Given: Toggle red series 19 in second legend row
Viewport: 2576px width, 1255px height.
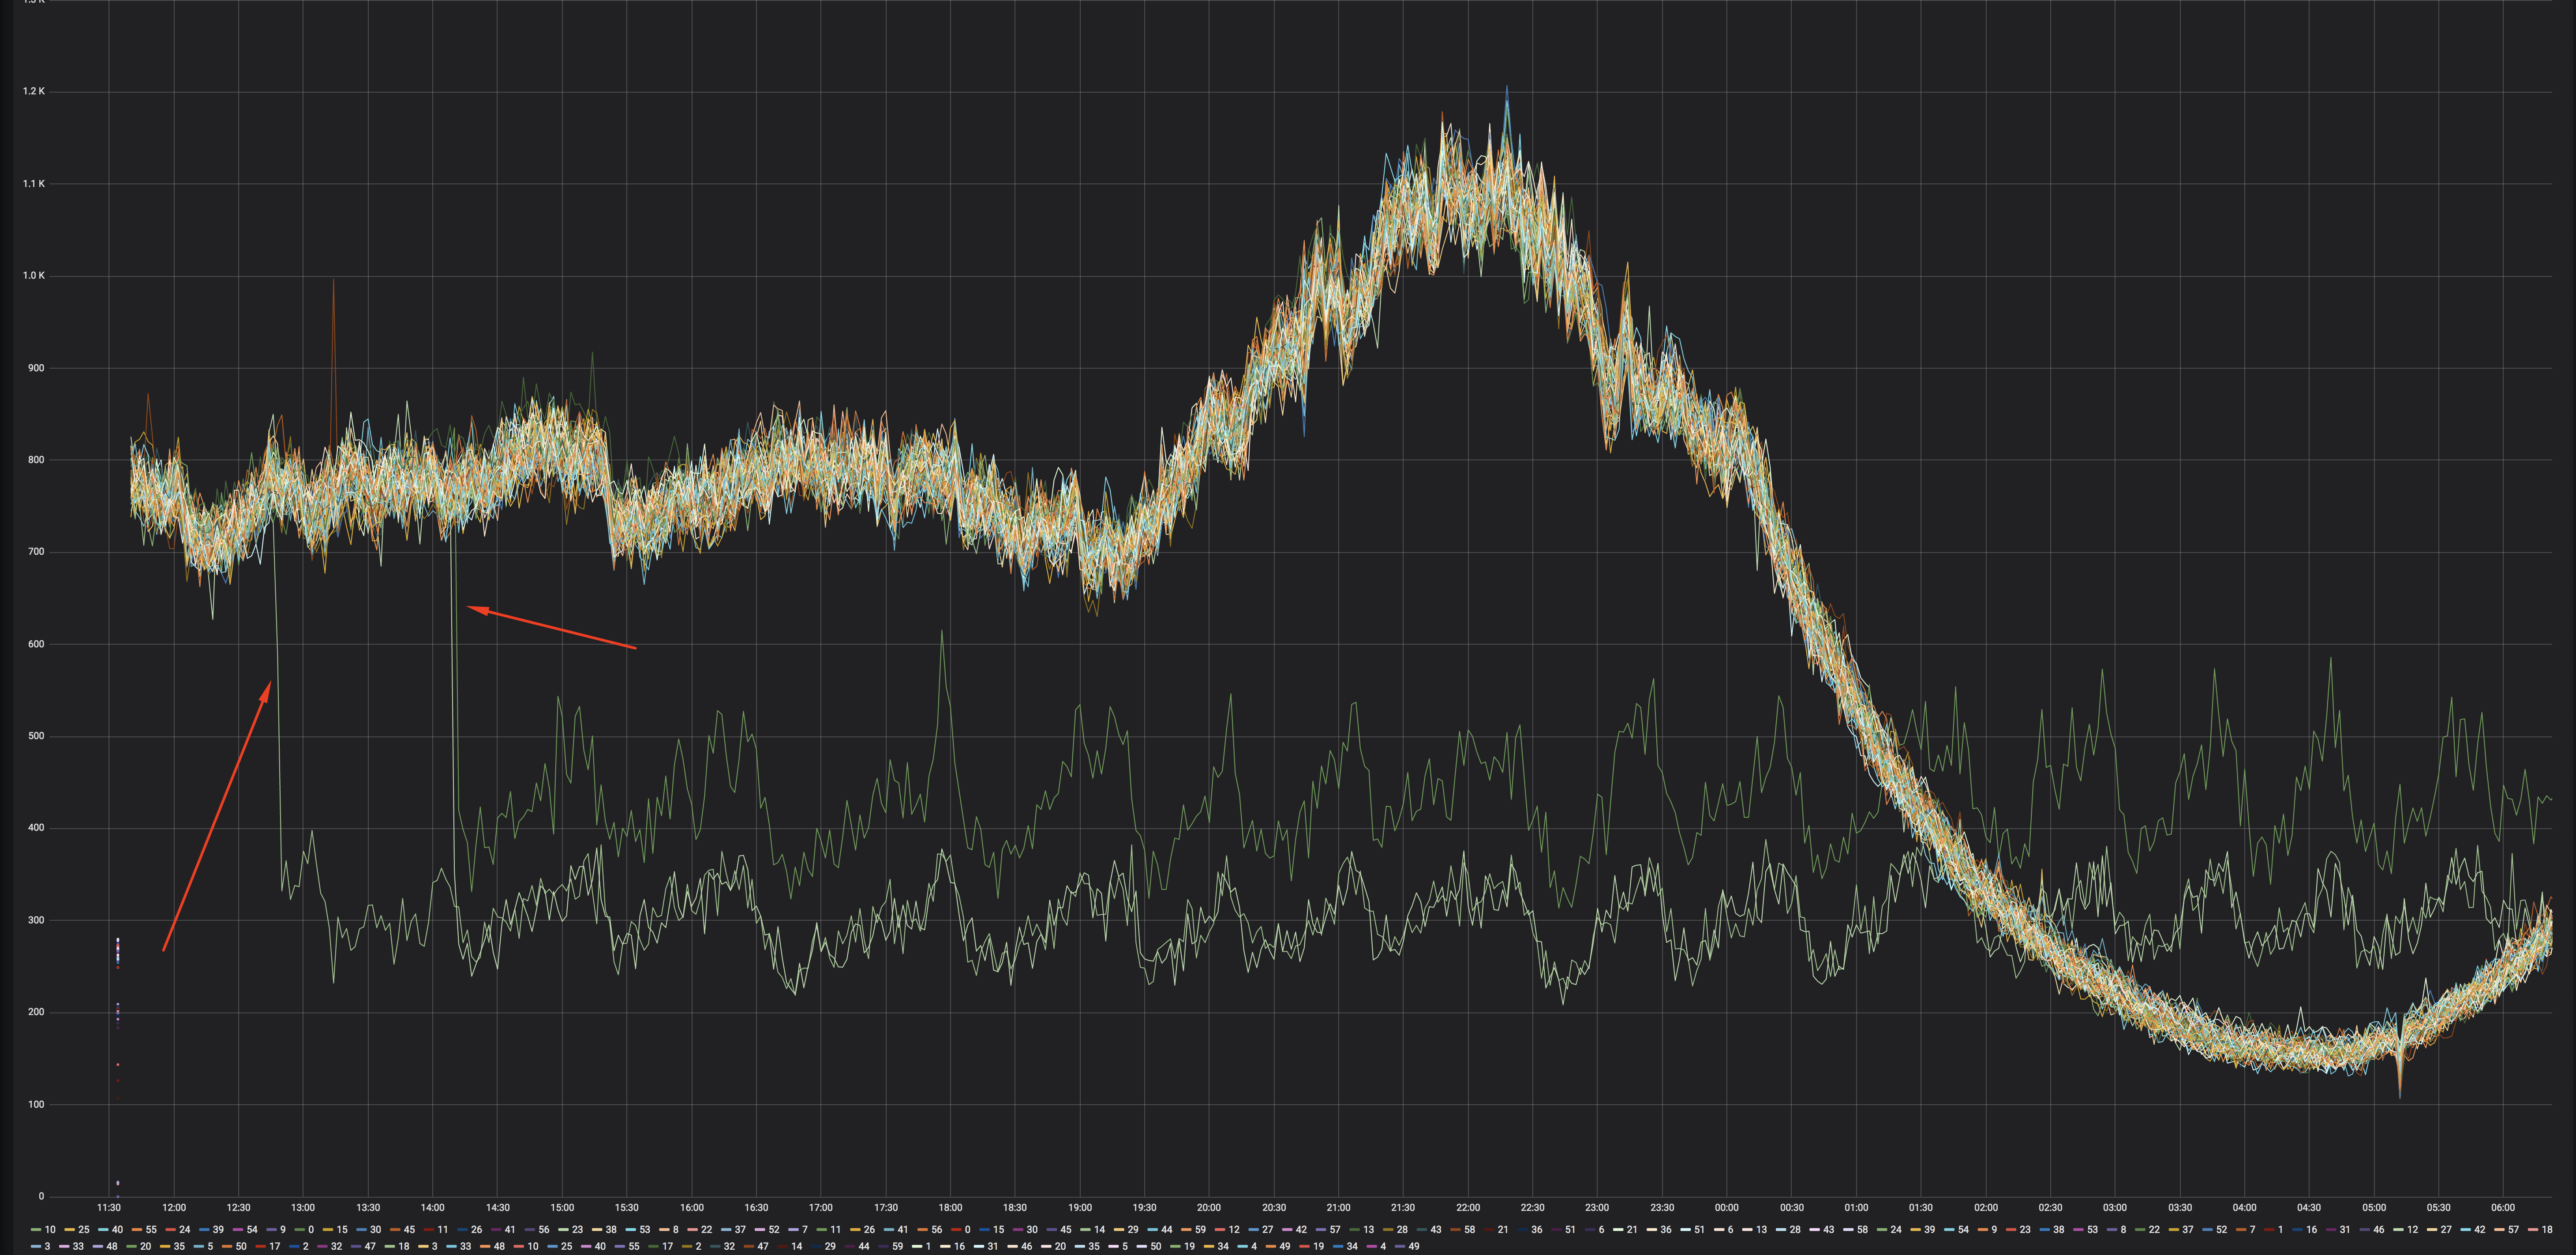Looking at the screenshot, I should pos(1319,1246).
